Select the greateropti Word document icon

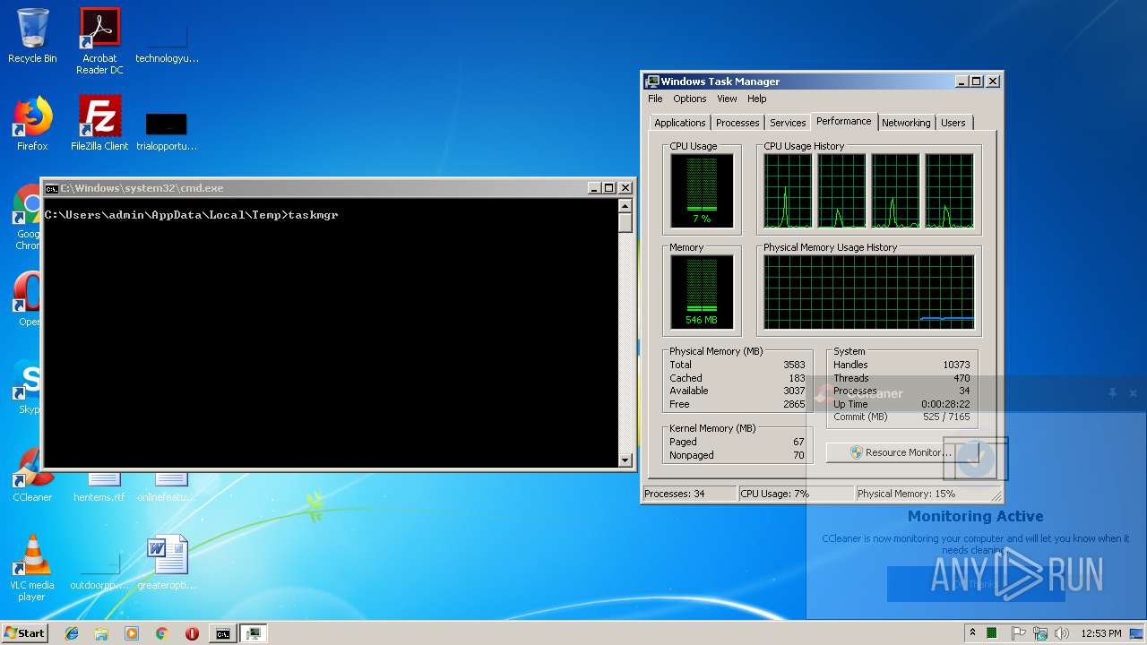tap(167, 563)
